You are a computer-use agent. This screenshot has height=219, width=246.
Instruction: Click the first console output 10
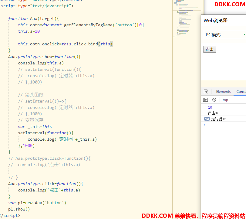(x=210, y=107)
